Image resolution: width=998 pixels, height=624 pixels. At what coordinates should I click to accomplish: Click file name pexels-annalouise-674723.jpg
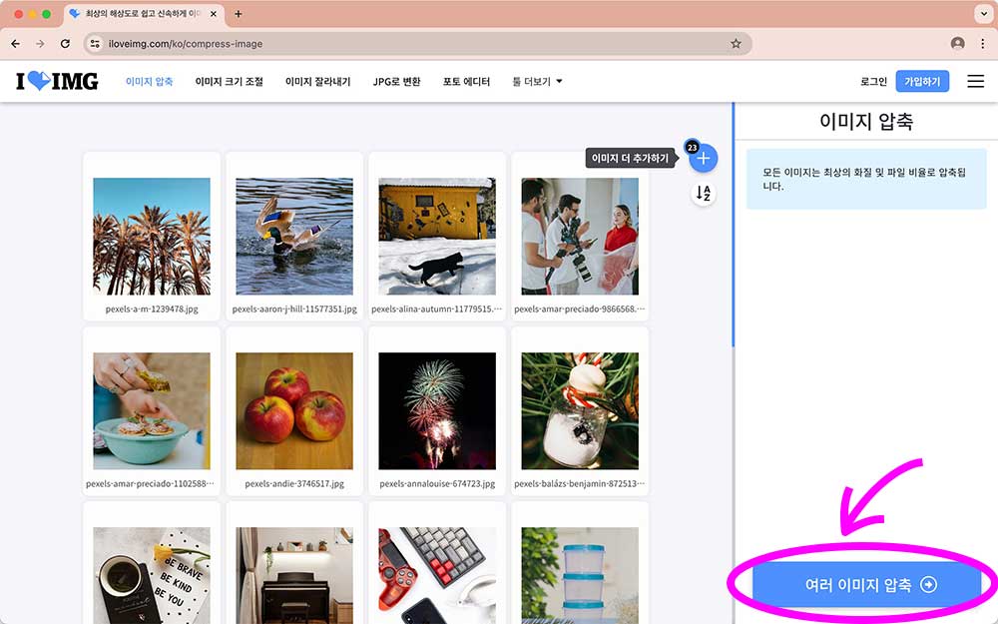coord(437,483)
